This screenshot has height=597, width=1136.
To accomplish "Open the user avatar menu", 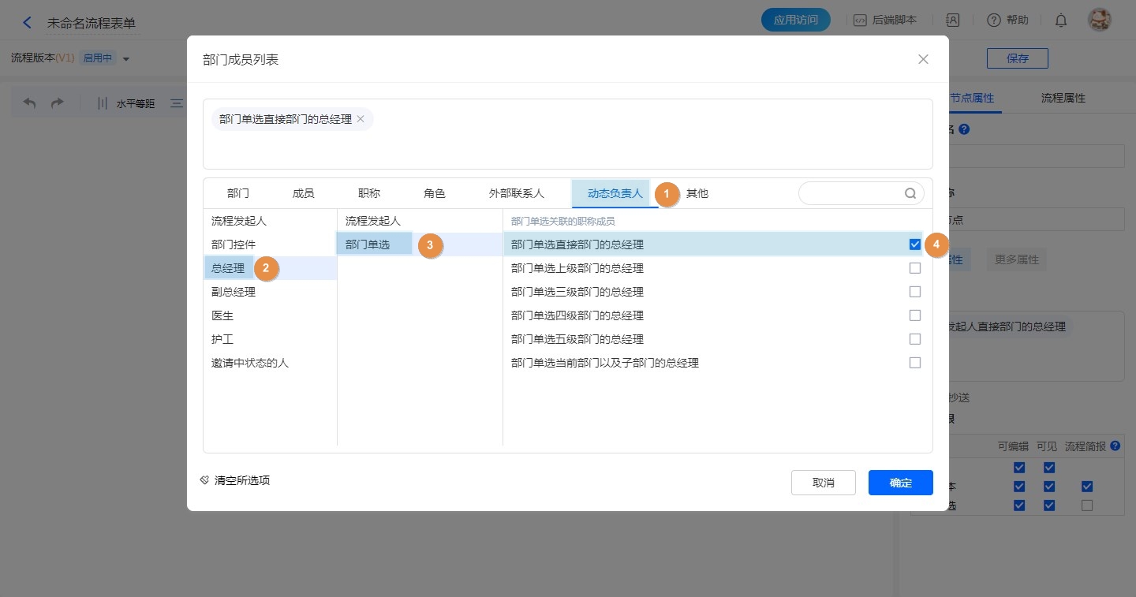I will click(x=1099, y=21).
